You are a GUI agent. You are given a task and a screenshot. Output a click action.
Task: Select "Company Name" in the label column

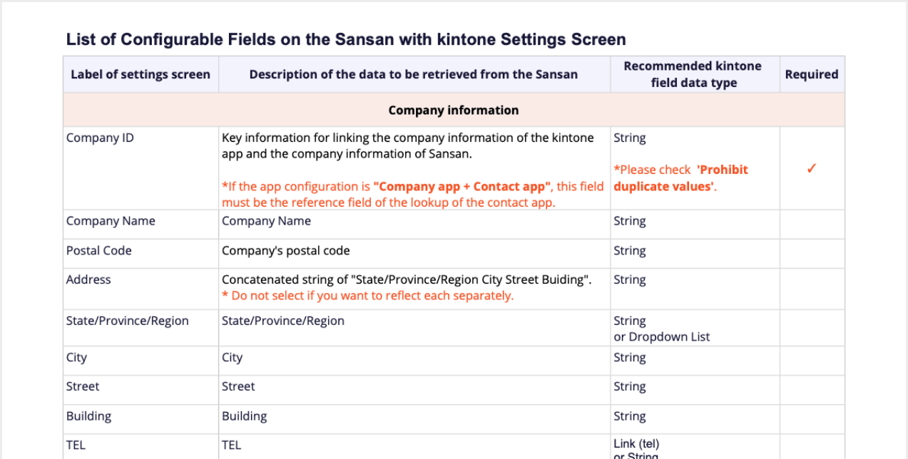coord(111,221)
